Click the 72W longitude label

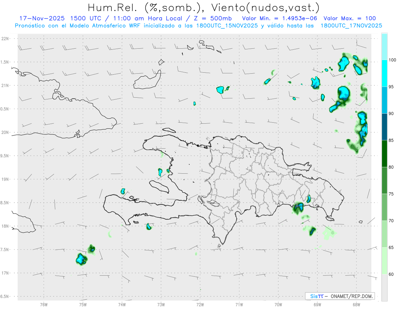click(200, 304)
